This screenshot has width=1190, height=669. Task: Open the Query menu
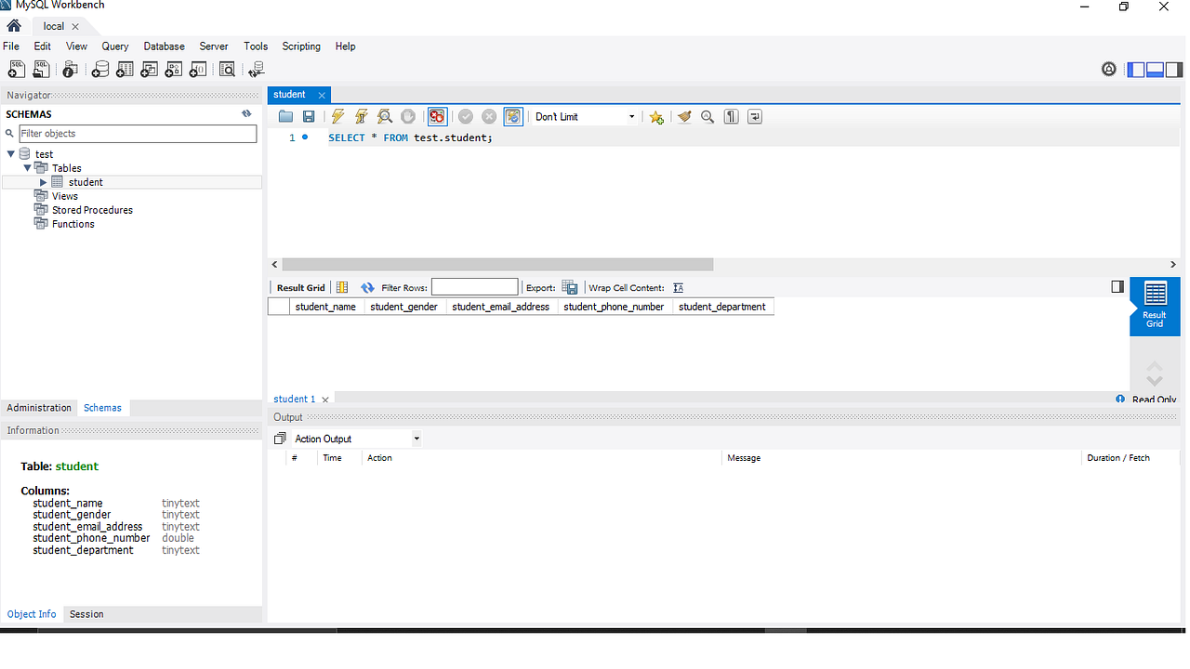(x=114, y=46)
